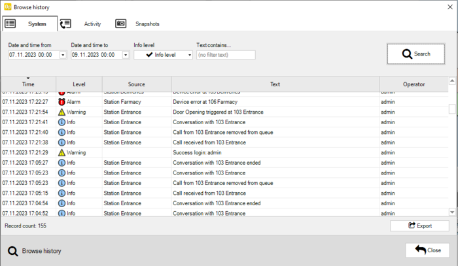The height and width of the screenshot is (266, 458).
Task: Click warning icon on Door Opening row
Action: [62, 112]
